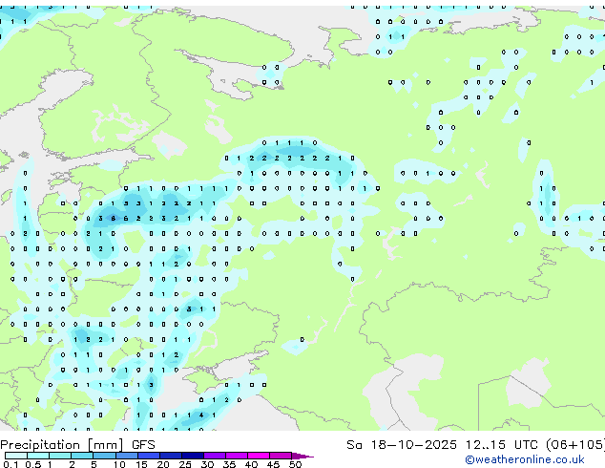Screen dimensions: 605x468
Task: Click the 5–10 mm legend color swatch
Action: pyautogui.click(x=105, y=456)
